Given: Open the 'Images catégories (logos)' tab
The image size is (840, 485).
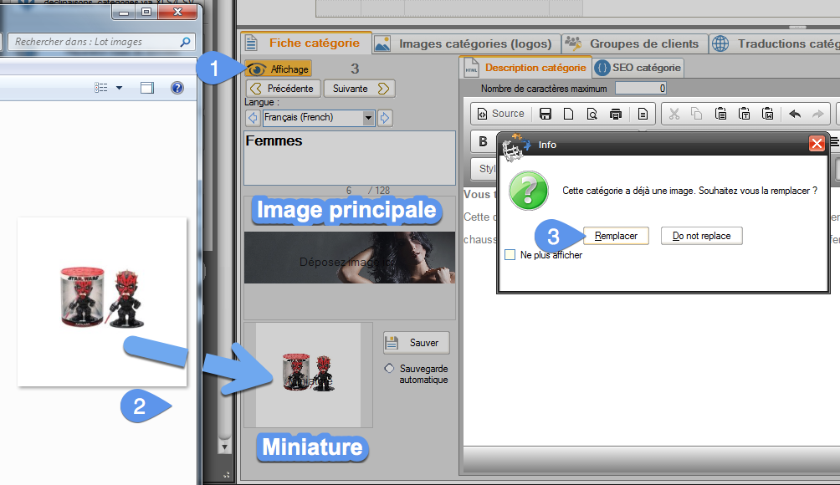Looking at the screenshot, I should pos(465,43).
